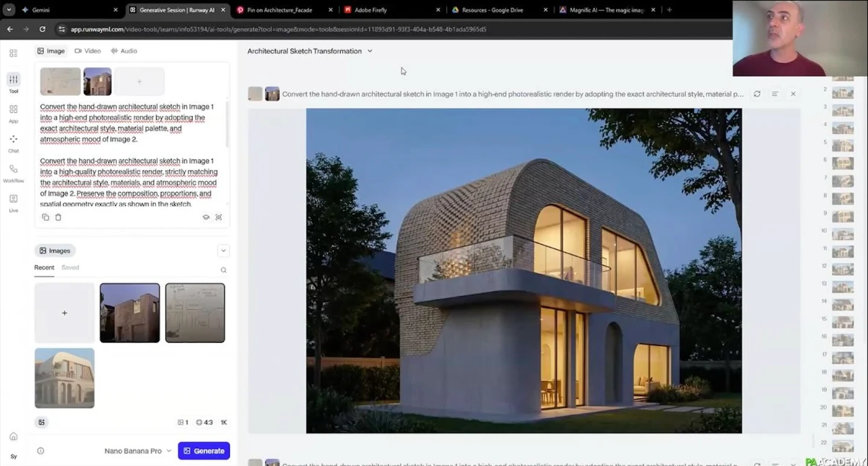Search the recent images with magnifier icon
The height and width of the screenshot is (466, 868).
coord(223,270)
